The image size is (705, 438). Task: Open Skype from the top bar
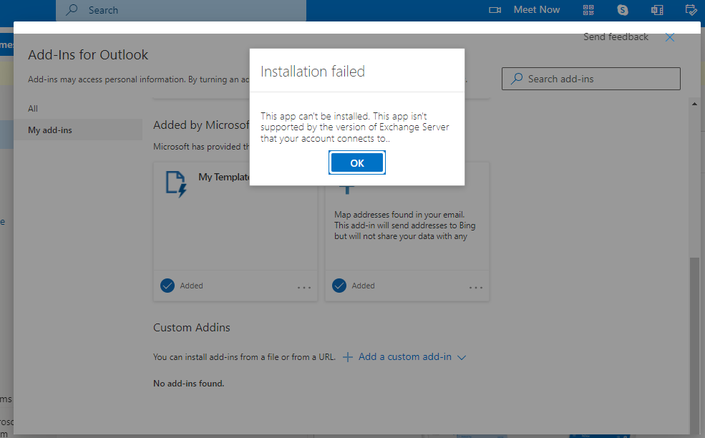coord(622,9)
